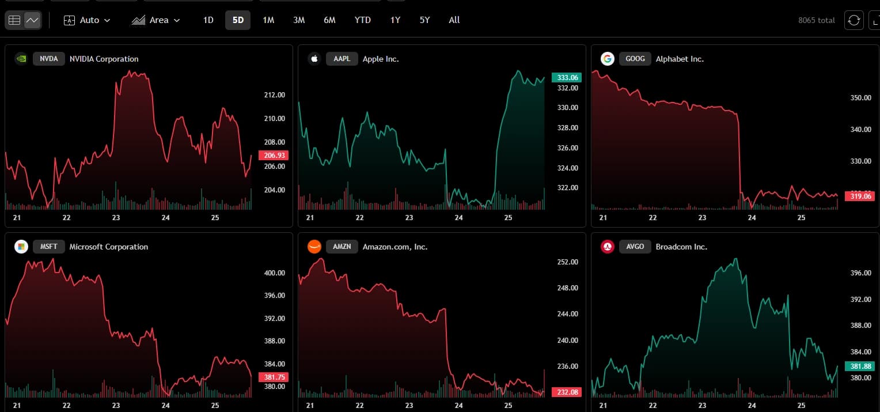Open the Amazon.com, Inc. name link
This screenshot has height=412, width=880.
(x=395, y=247)
